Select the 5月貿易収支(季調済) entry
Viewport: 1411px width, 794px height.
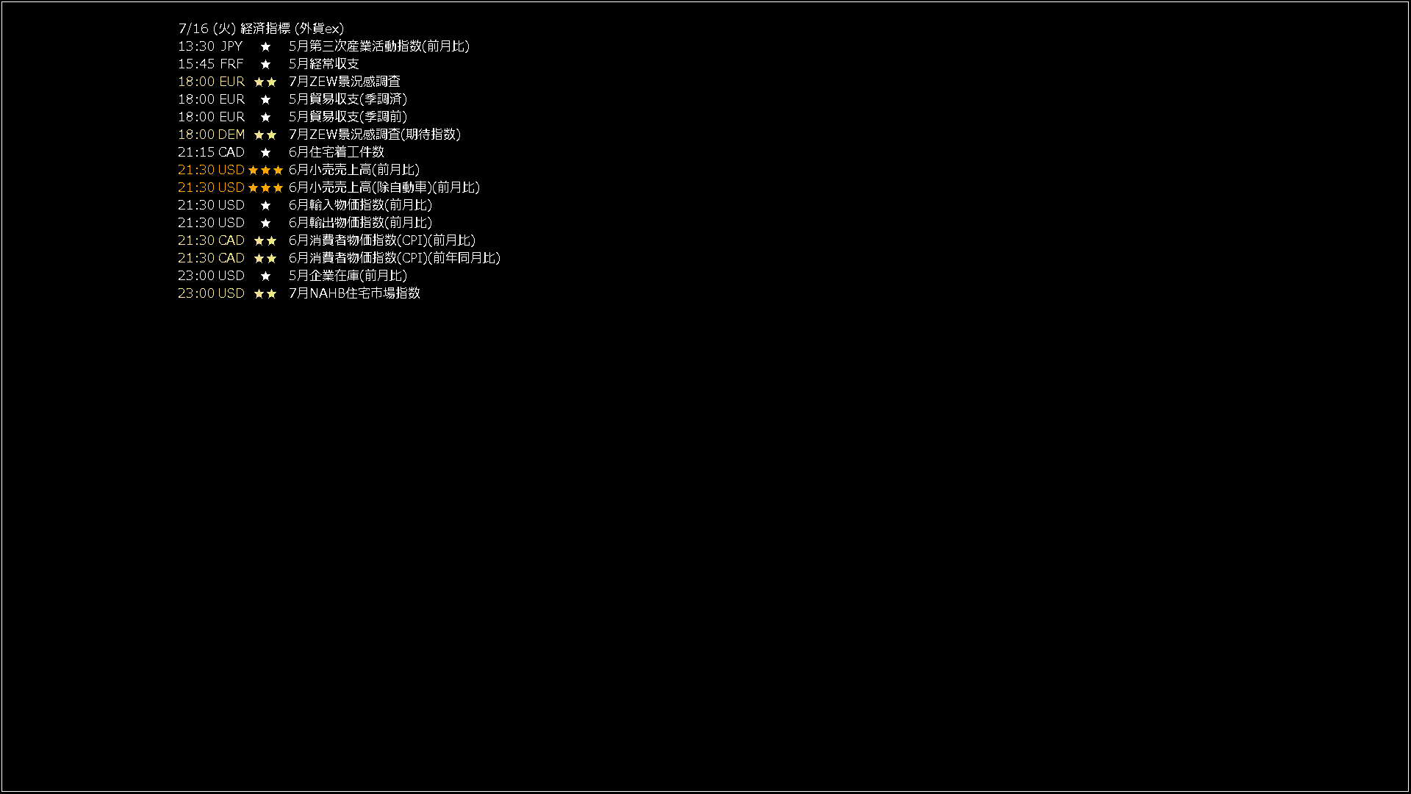pyautogui.click(x=348, y=99)
